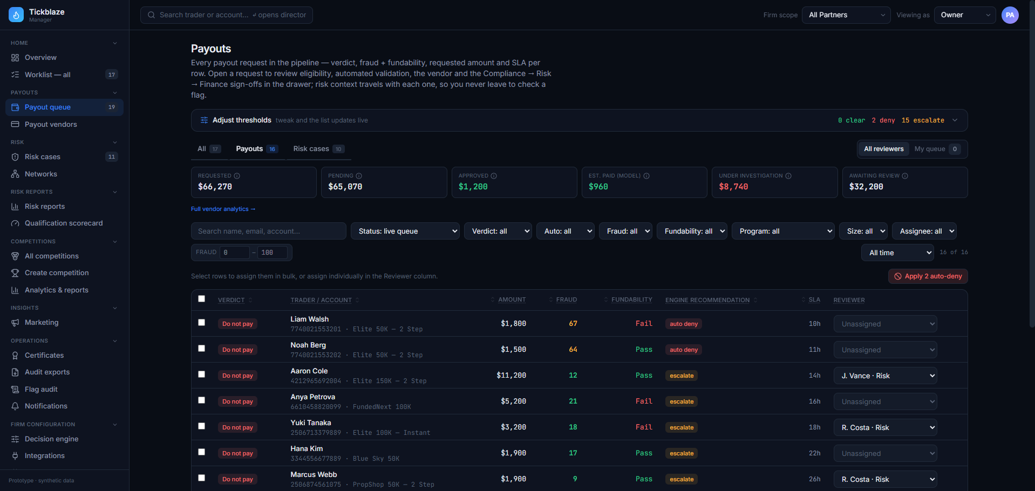
Task: Click the Certificates icon in sidebar
Action: 15,356
